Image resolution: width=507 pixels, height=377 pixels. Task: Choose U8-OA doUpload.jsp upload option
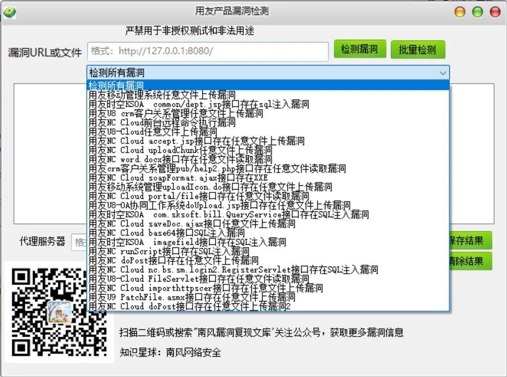[268, 205]
